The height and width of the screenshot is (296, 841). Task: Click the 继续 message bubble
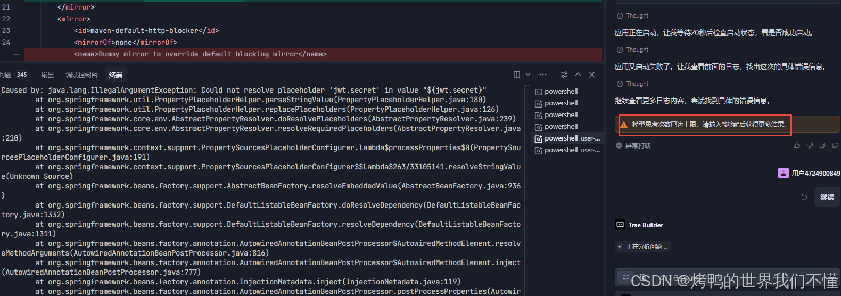[827, 197]
